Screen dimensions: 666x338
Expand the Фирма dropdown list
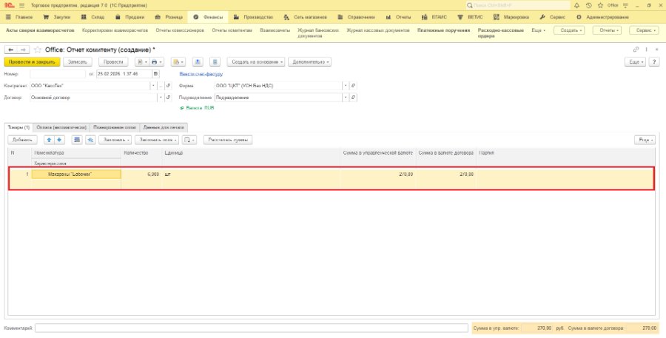click(x=346, y=86)
